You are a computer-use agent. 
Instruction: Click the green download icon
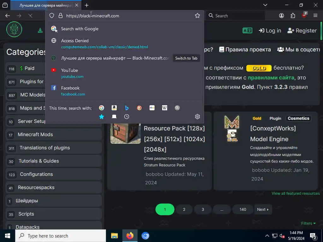click(40, 31)
